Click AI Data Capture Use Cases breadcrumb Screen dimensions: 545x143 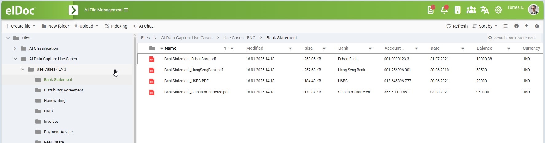click(x=187, y=38)
